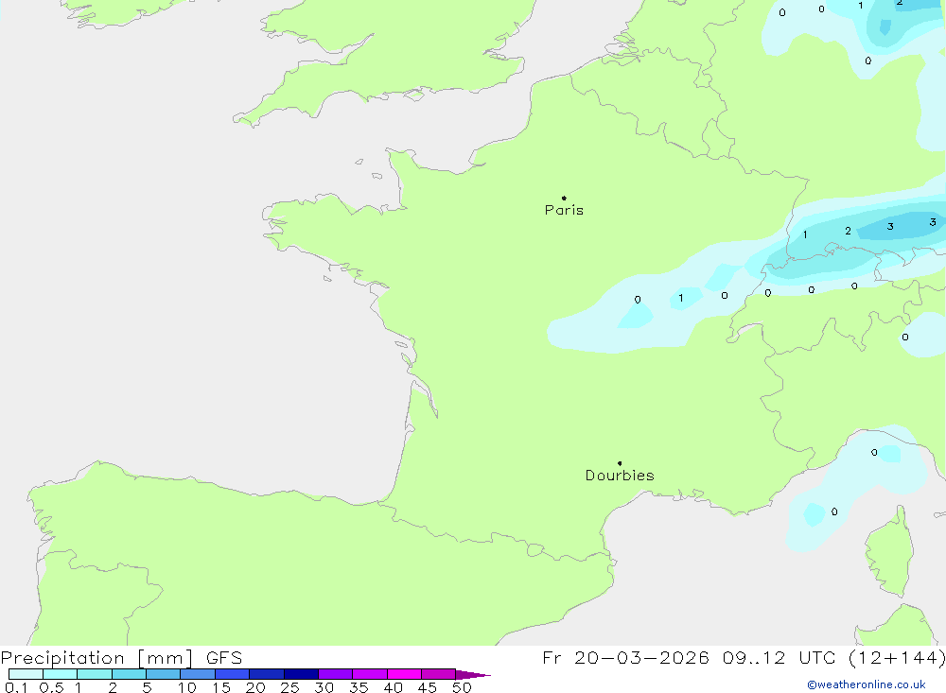Click the '(12+144)' forecast run text
The image size is (946, 693).
pos(897,658)
